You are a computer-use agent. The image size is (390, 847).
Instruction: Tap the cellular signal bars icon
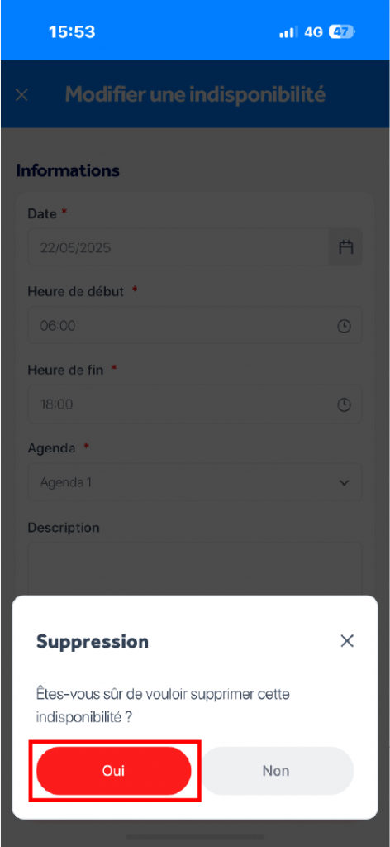coord(288,32)
